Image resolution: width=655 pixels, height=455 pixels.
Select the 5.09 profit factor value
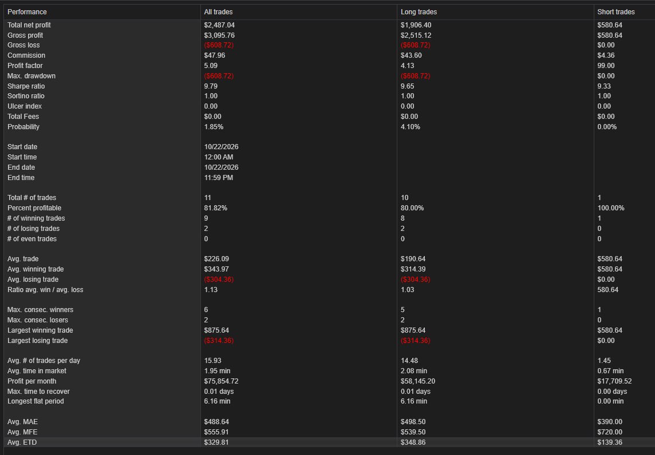[211, 66]
